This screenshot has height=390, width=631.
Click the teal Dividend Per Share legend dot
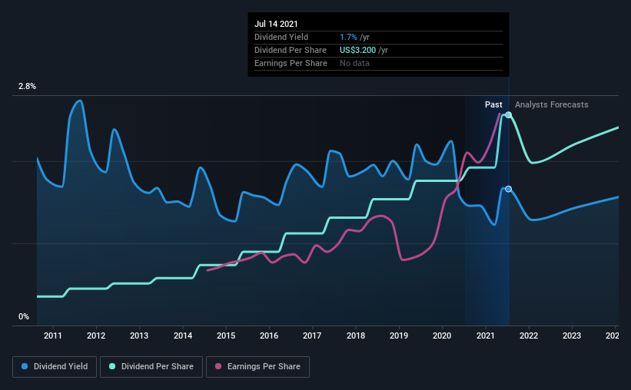[x=112, y=366]
